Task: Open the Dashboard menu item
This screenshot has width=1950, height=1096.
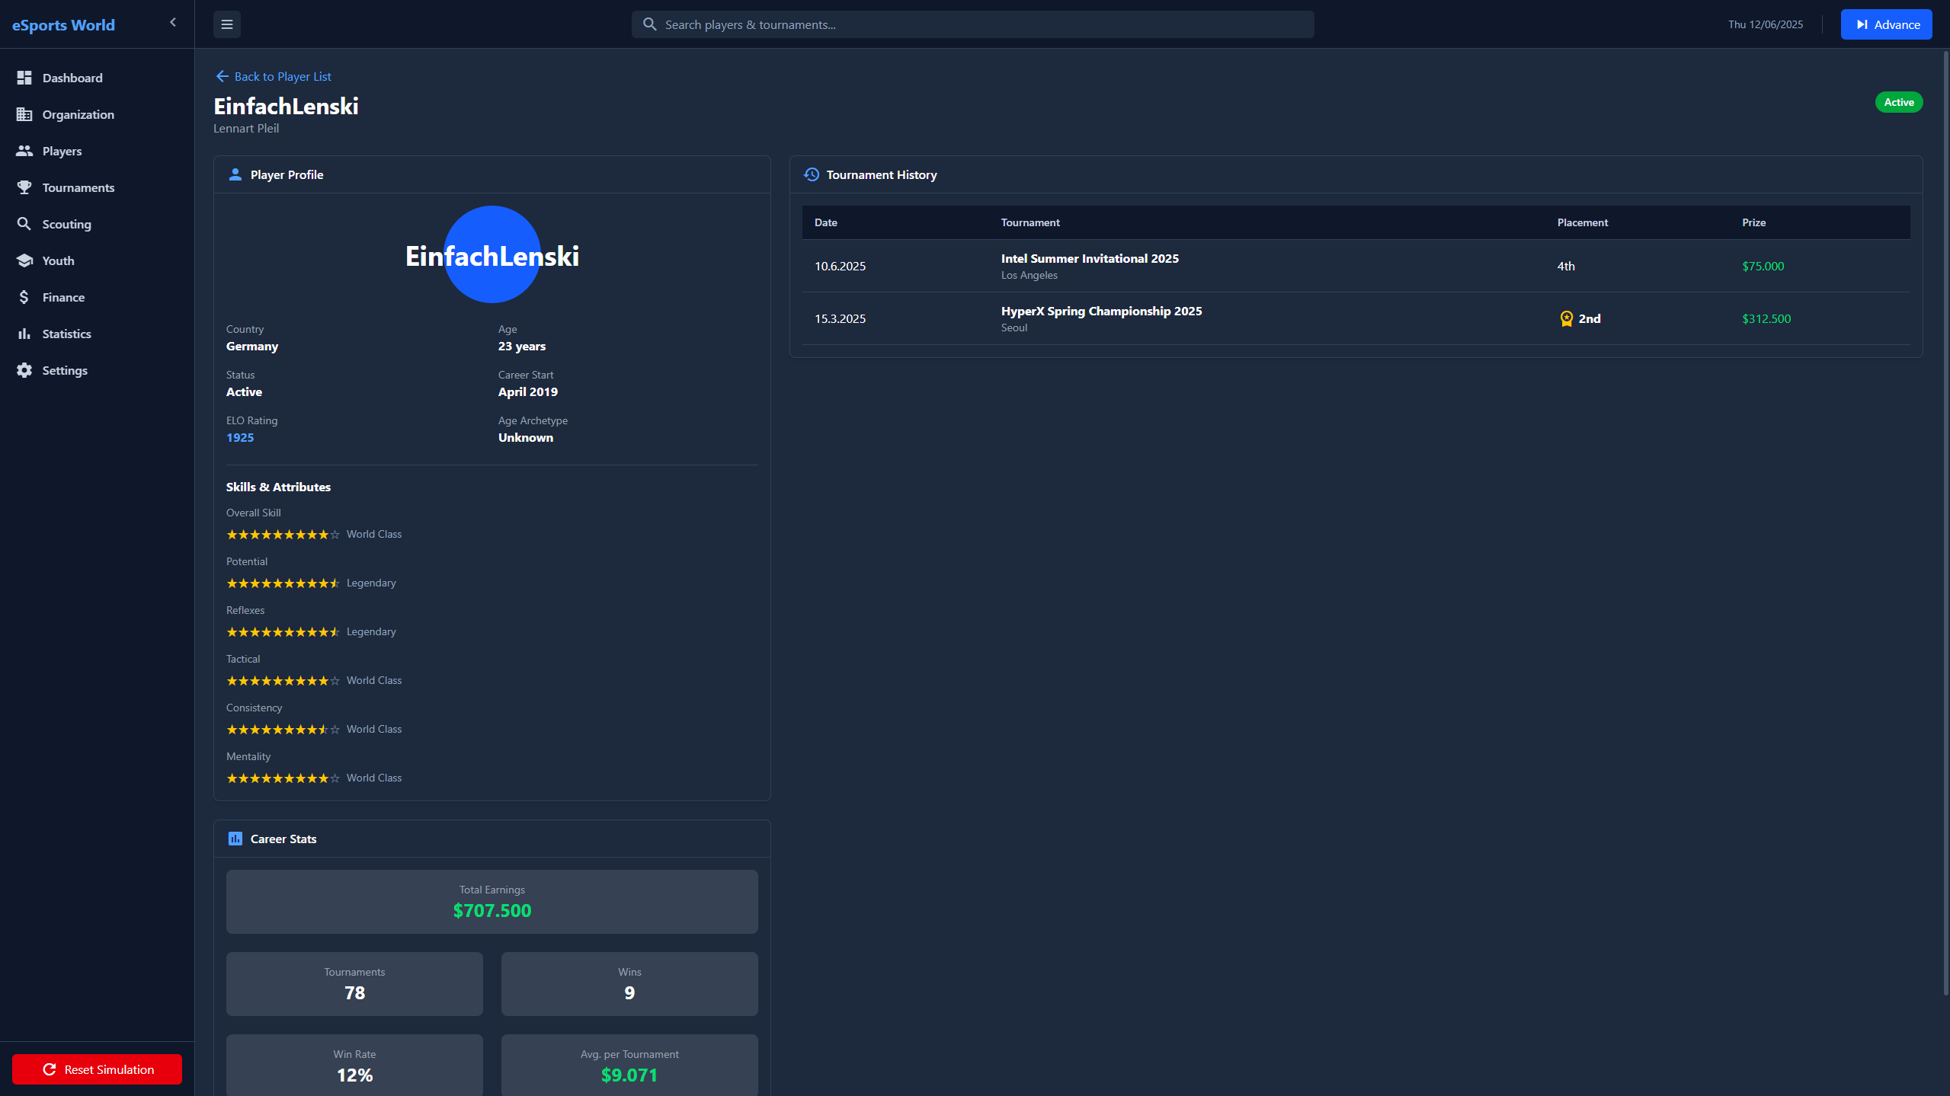Action: point(97,78)
